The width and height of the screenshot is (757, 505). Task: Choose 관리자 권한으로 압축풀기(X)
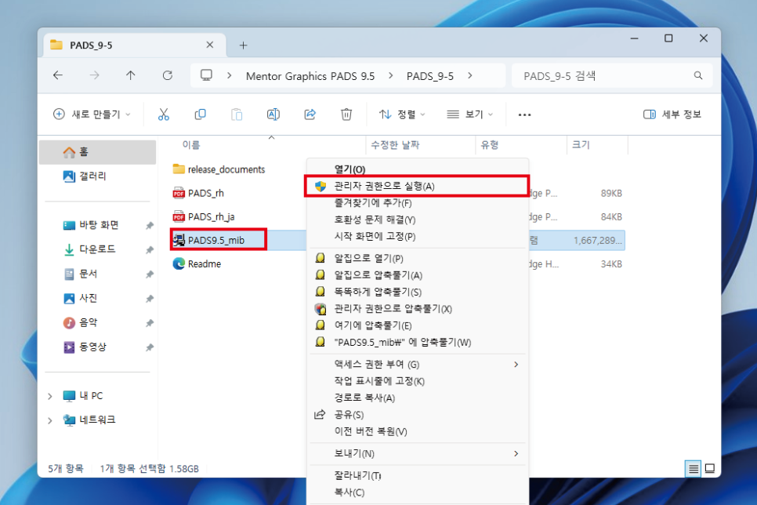tap(418, 309)
